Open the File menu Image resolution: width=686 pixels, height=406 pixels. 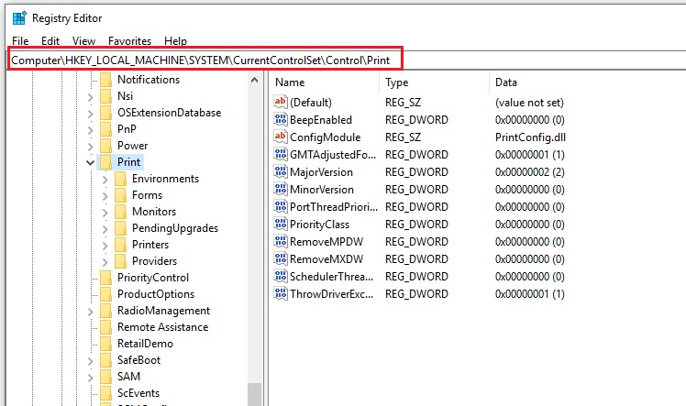point(20,41)
